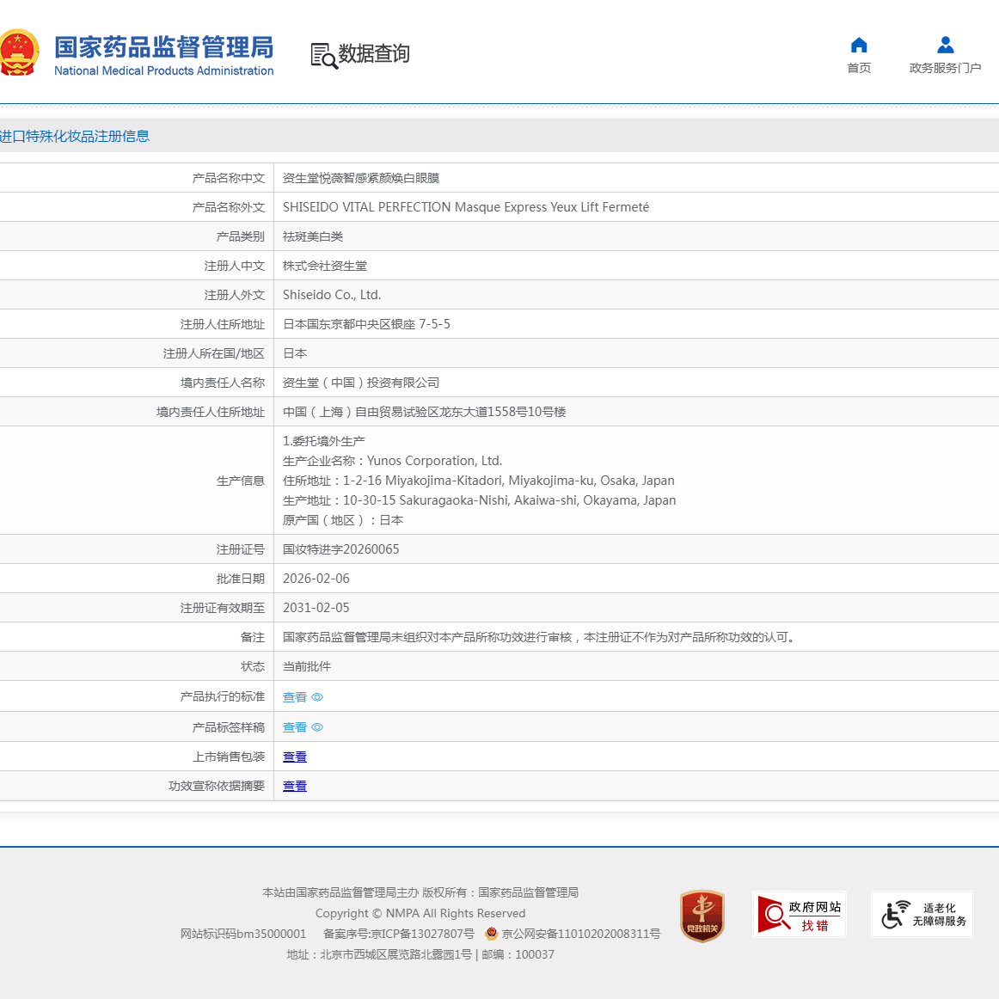This screenshot has width=999, height=999.
Task: Open 上市销售包装 查看 link
Action: [294, 757]
